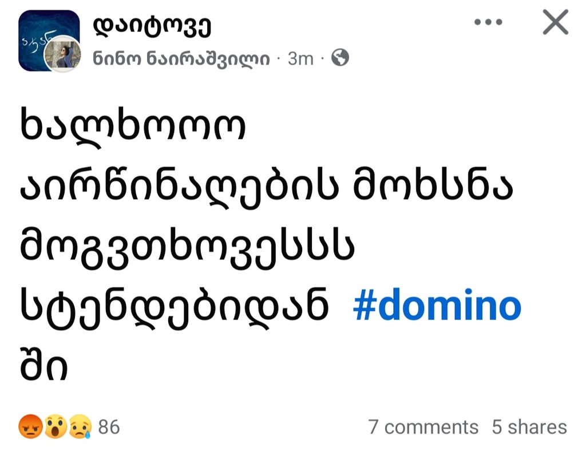Image resolution: width=586 pixels, height=463 pixels.
Task: Click the 3m timestamp of the post
Action: 300,57
